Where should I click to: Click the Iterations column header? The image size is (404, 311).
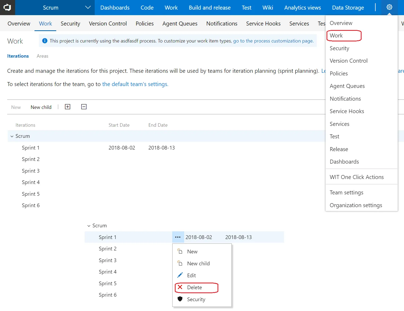pyautogui.click(x=25, y=125)
